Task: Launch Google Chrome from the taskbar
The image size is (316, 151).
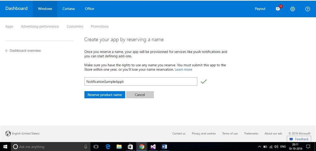Action: tap(142, 147)
